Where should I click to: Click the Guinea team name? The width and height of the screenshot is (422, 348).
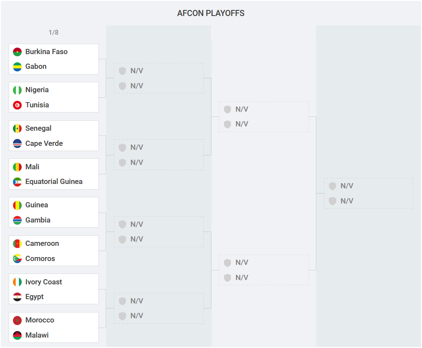click(36, 205)
